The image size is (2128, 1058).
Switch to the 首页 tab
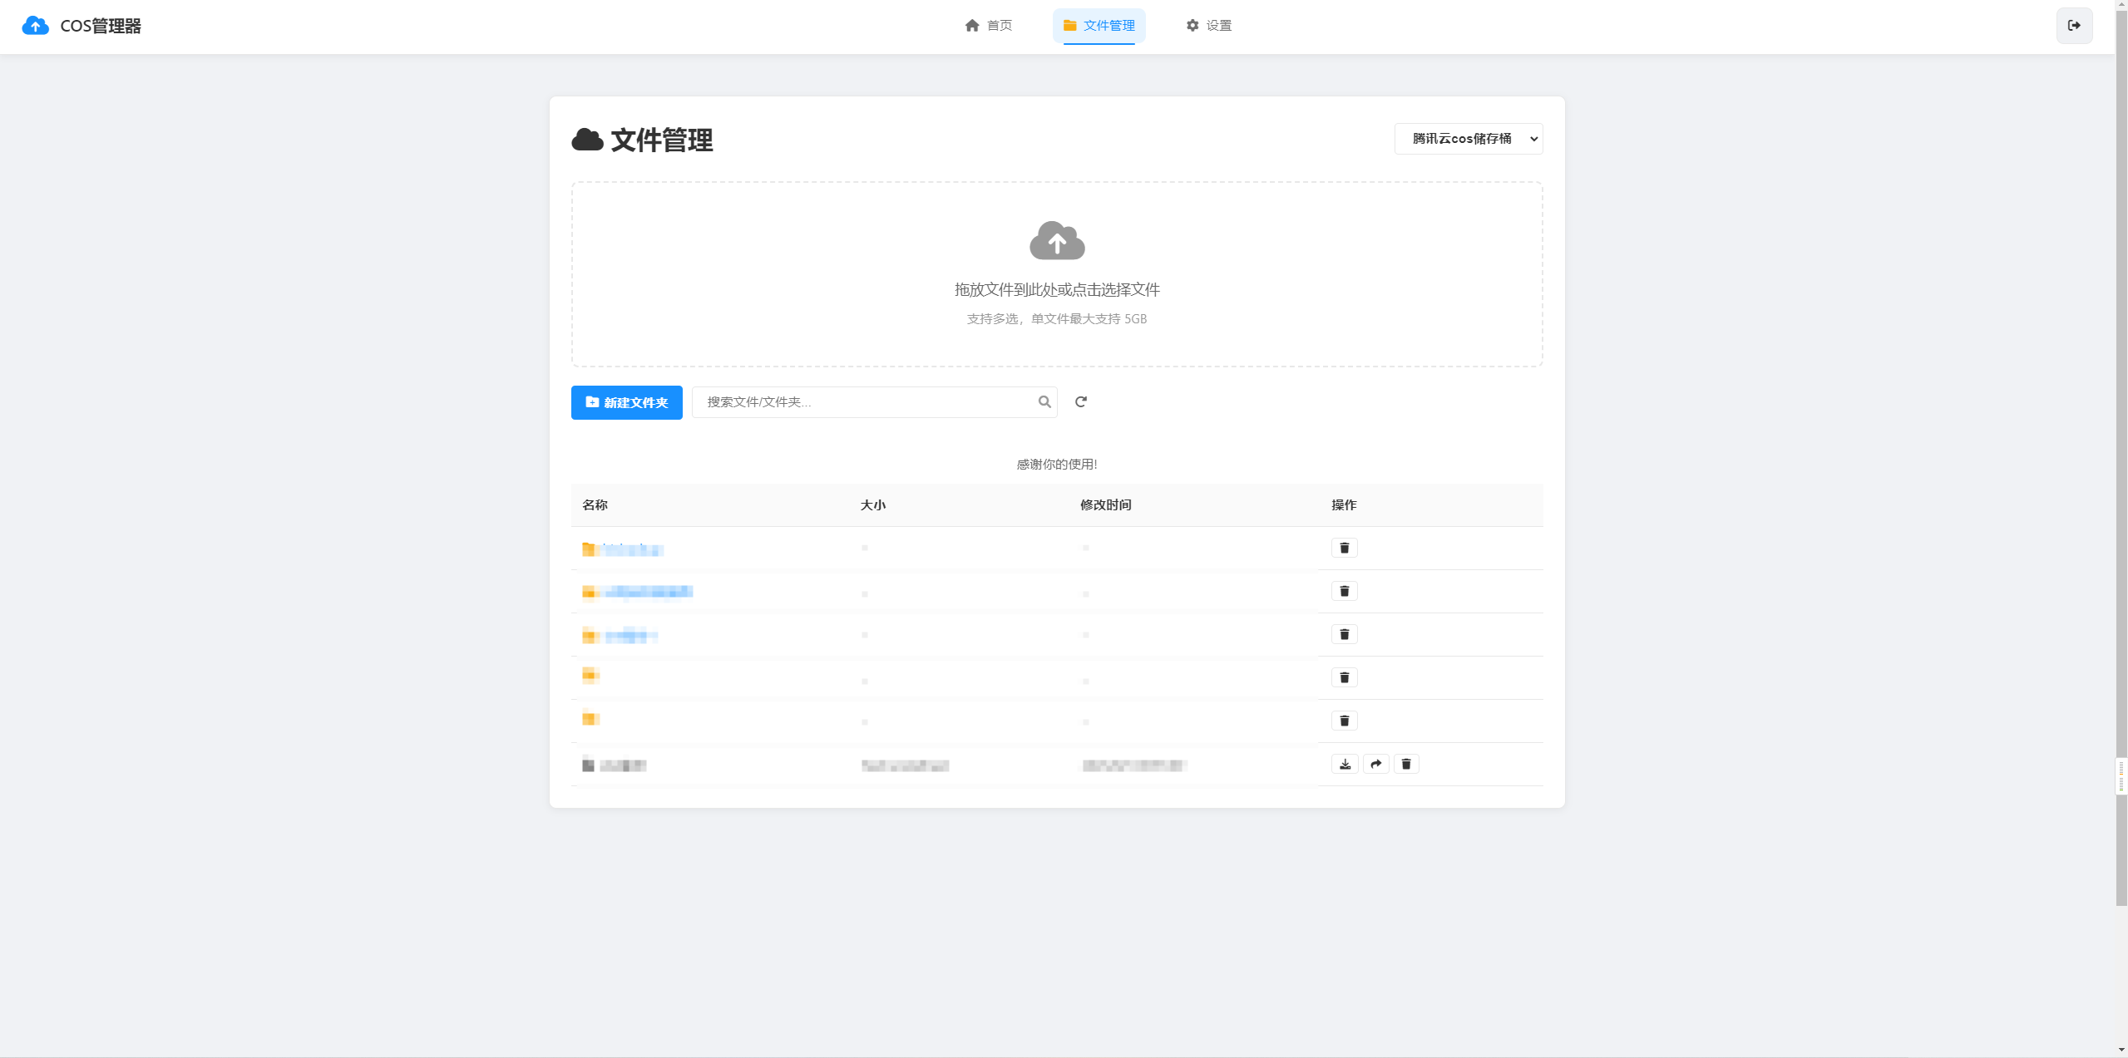pos(988,26)
